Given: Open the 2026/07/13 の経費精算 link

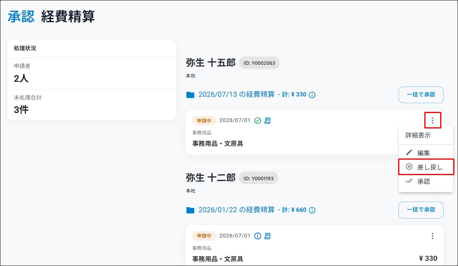Looking at the screenshot, I should (237, 94).
